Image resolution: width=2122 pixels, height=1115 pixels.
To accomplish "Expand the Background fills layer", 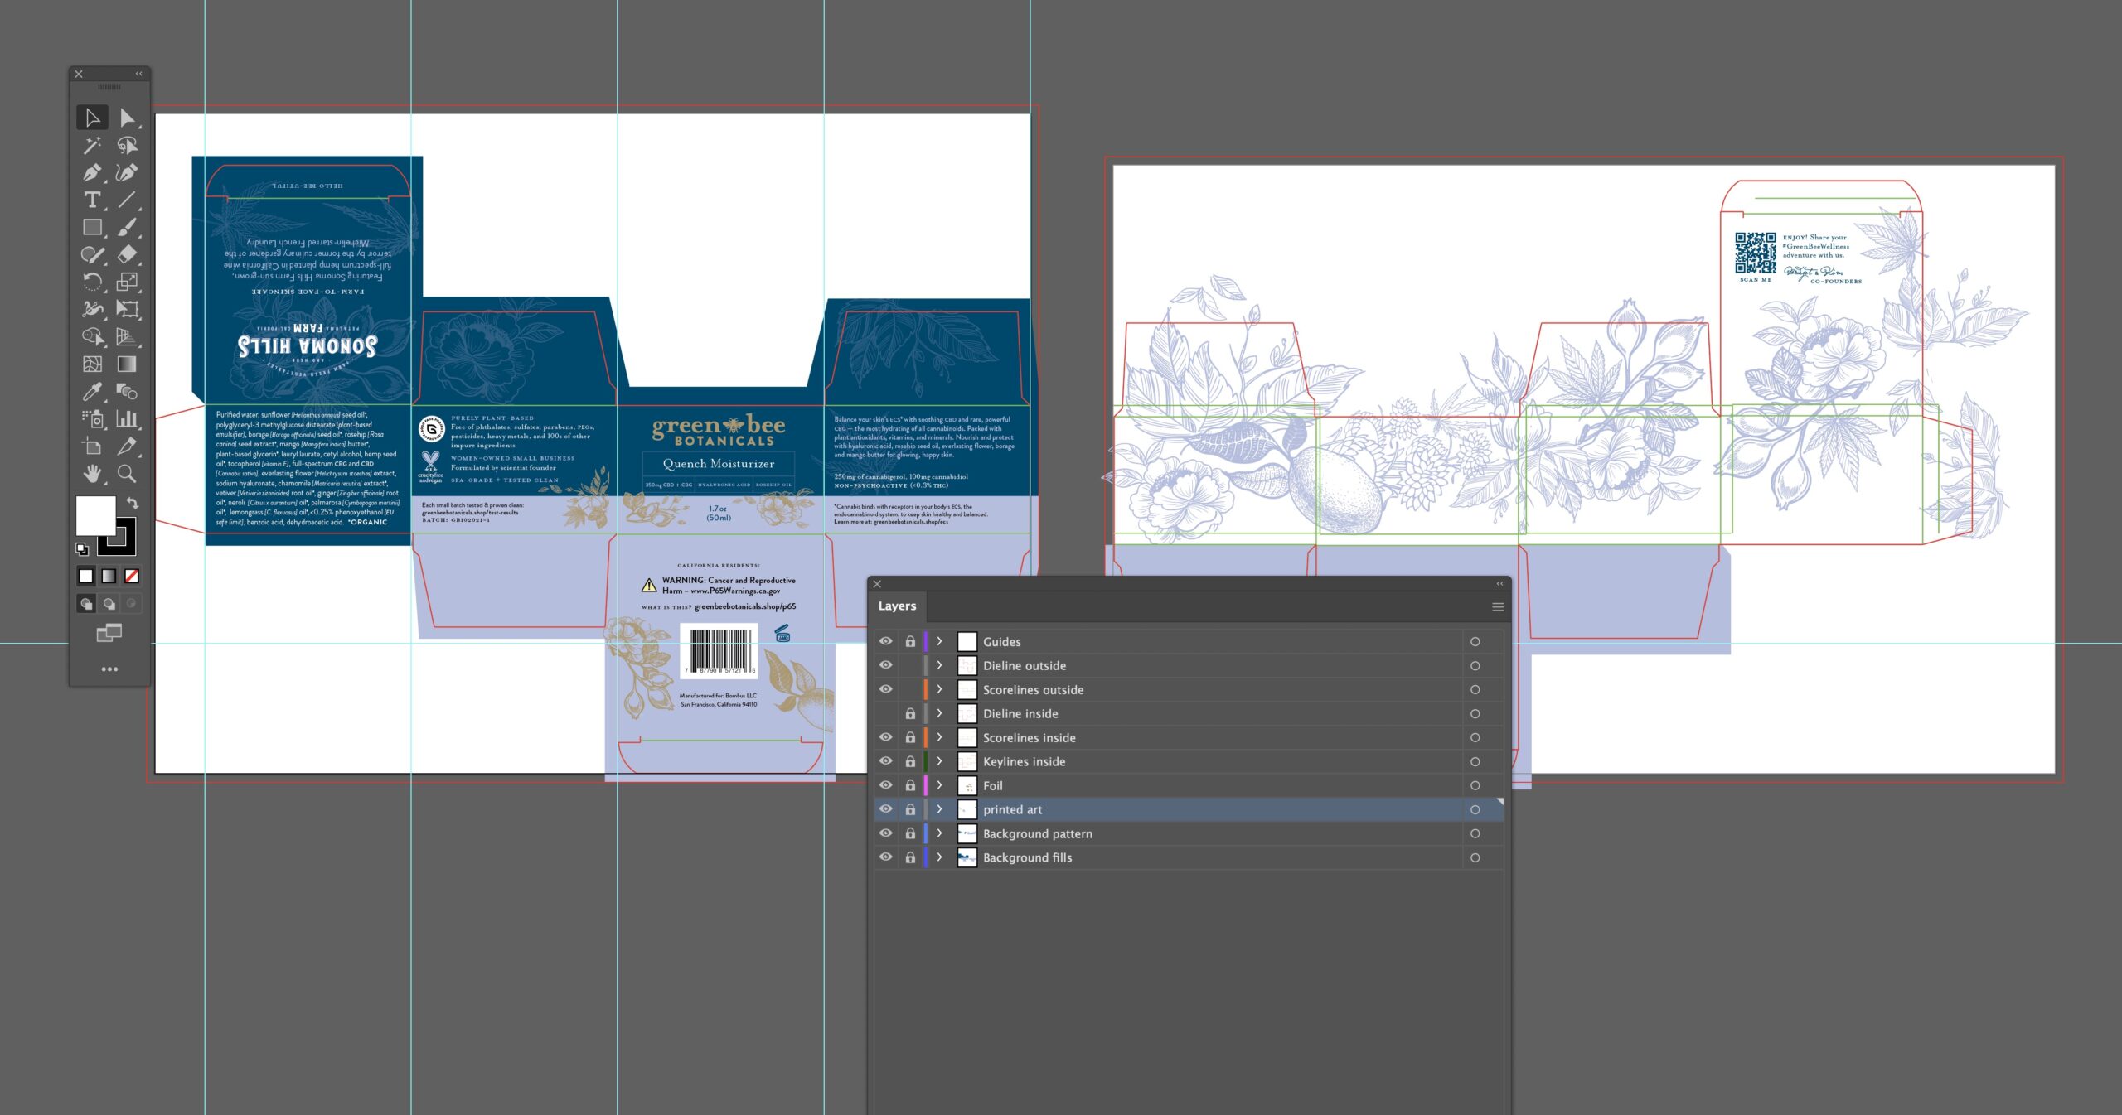I will click(939, 857).
